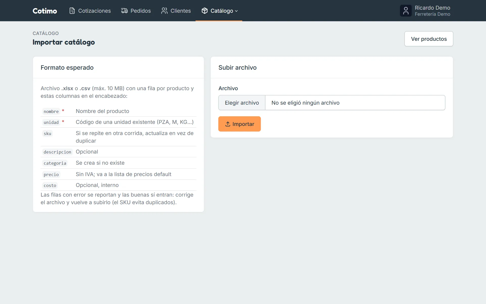Click the 'No se eligió ningún archivo' field
486x304 pixels.
(355, 103)
